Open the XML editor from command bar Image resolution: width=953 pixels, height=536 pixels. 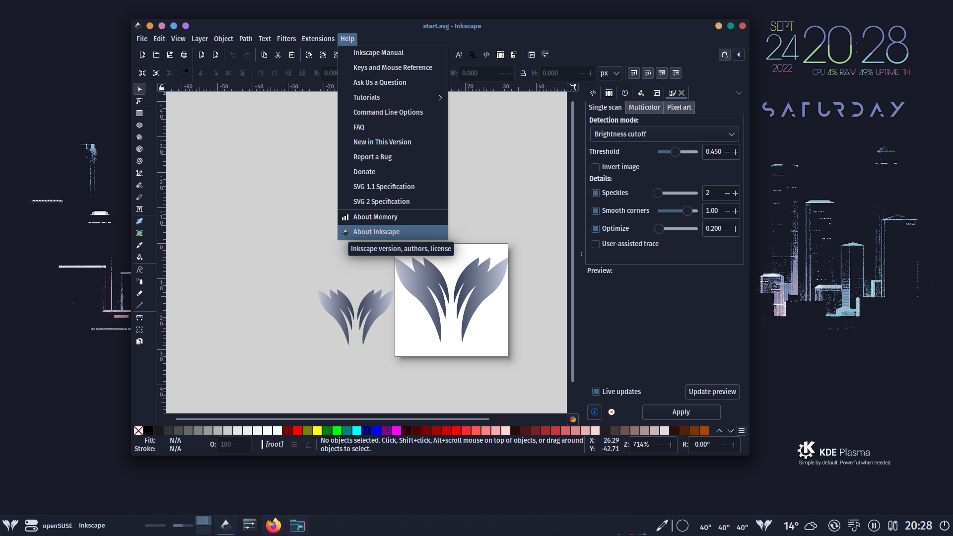(x=486, y=55)
